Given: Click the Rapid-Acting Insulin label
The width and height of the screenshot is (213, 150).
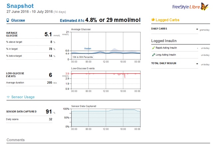Looking at the screenshot, I should coord(166,48).
